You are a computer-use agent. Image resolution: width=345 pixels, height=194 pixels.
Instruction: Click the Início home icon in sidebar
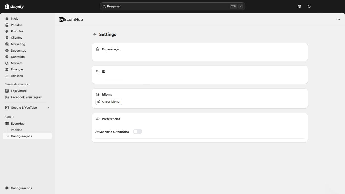click(7, 19)
